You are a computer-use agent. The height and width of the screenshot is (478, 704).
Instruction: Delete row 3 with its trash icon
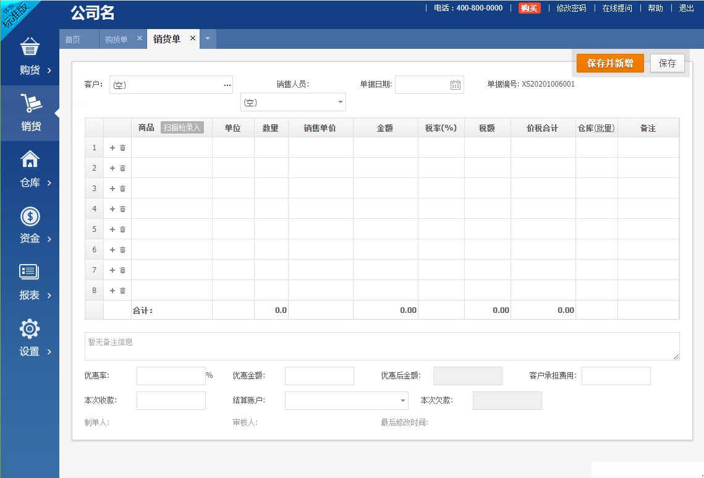[122, 189]
